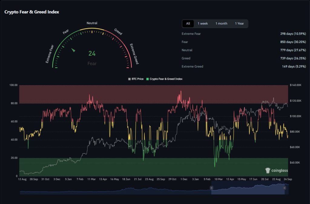310x204 pixels.
Task: Click the coinglass logo watermark
Action: [276, 171]
